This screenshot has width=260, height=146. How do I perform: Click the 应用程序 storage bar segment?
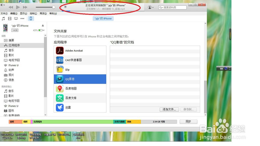[73, 122]
